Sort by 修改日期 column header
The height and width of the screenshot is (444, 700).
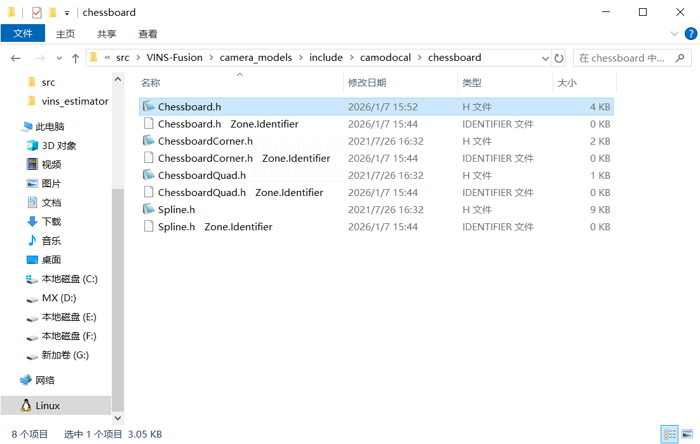[367, 83]
